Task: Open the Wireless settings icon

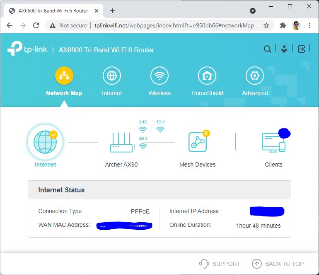Action: [159, 76]
